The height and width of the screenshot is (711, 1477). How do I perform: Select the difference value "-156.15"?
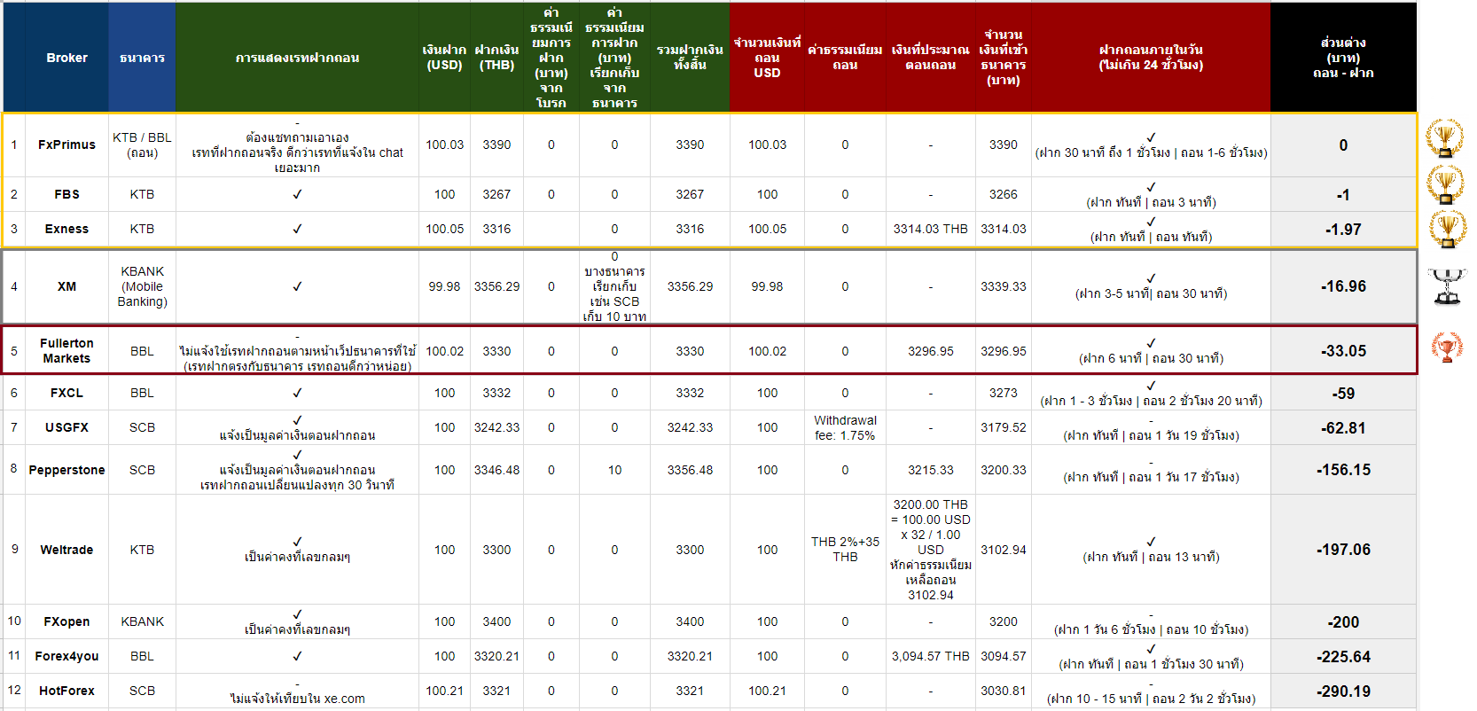1343,470
